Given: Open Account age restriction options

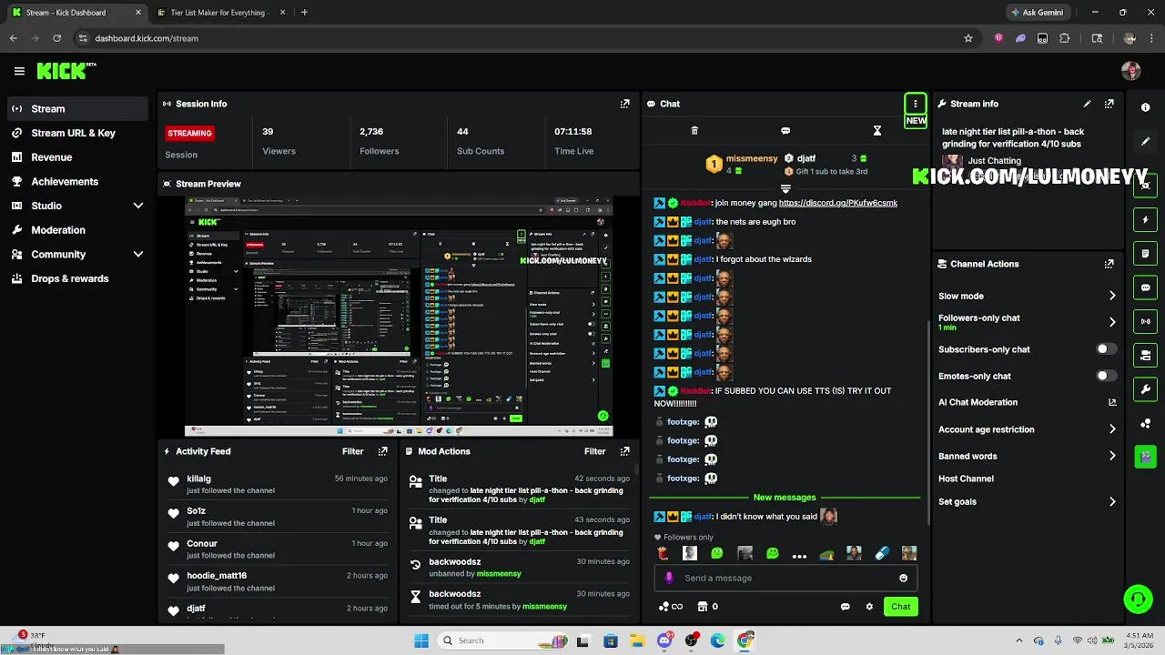Looking at the screenshot, I should coord(1111,429).
